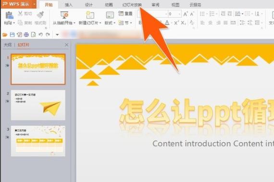
Task: Open file via quick access folder icon
Action: pos(5,34)
